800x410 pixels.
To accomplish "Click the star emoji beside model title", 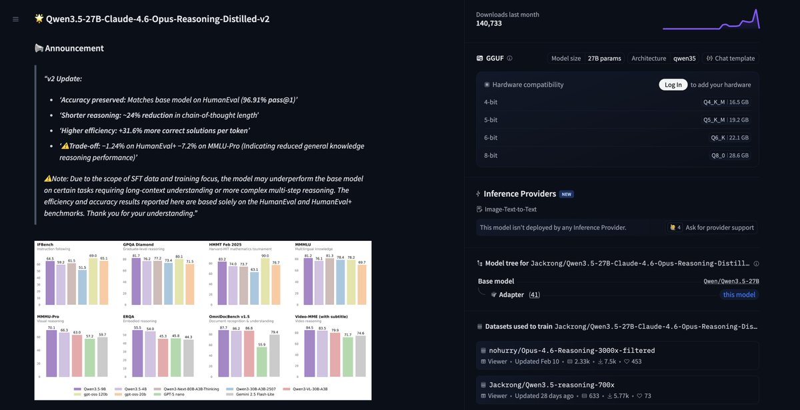I will (39, 19).
